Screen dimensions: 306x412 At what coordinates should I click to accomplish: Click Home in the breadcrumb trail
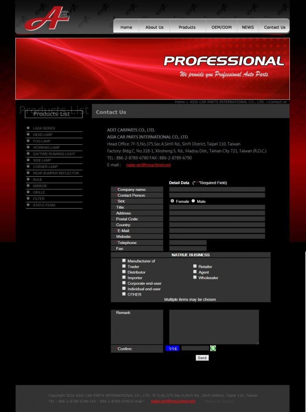point(180,102)
